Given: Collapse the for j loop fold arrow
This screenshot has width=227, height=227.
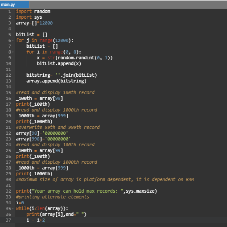Looking at the screenshot, I should pyautogui.click(x=13, y=41).
